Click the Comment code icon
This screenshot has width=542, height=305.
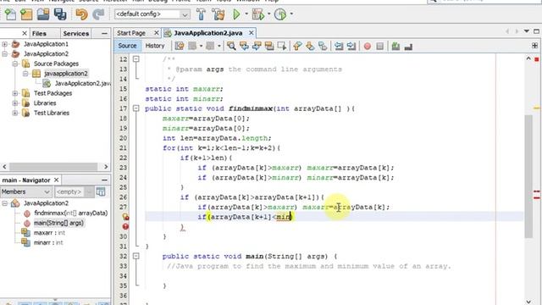tap(395, 47)
